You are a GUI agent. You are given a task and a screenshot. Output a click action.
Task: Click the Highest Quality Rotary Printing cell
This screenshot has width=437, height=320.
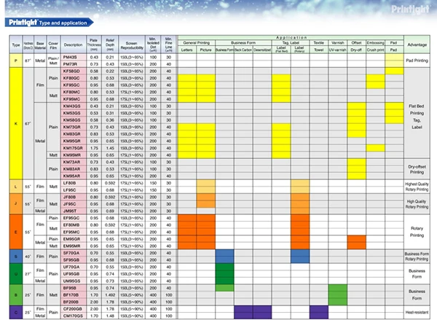[x=417, y=187]
